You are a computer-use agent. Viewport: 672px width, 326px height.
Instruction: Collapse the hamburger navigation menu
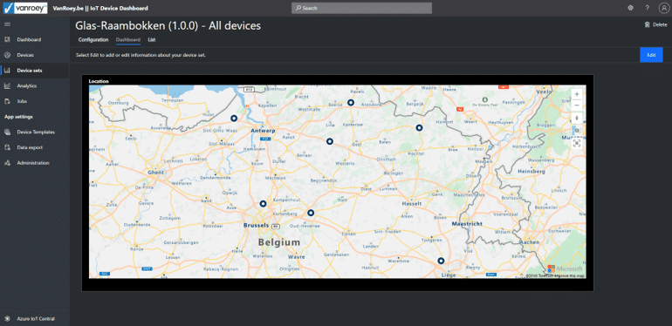point(7,24)
